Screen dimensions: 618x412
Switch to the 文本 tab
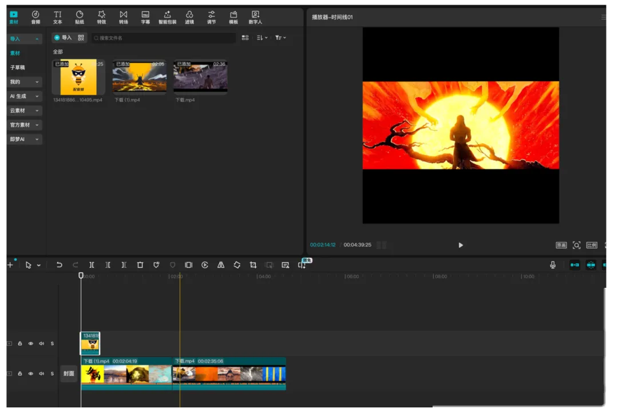tap(58, 17)
